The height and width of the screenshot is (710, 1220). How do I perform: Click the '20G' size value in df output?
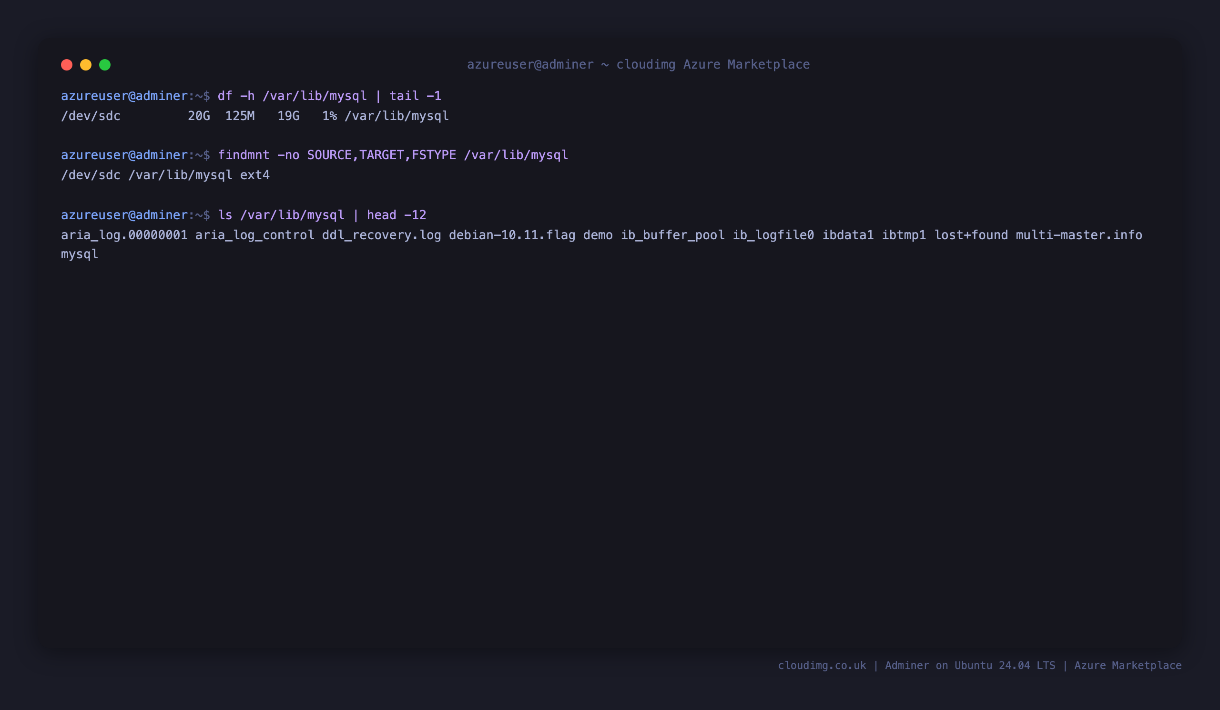click(x=199, y=116)
